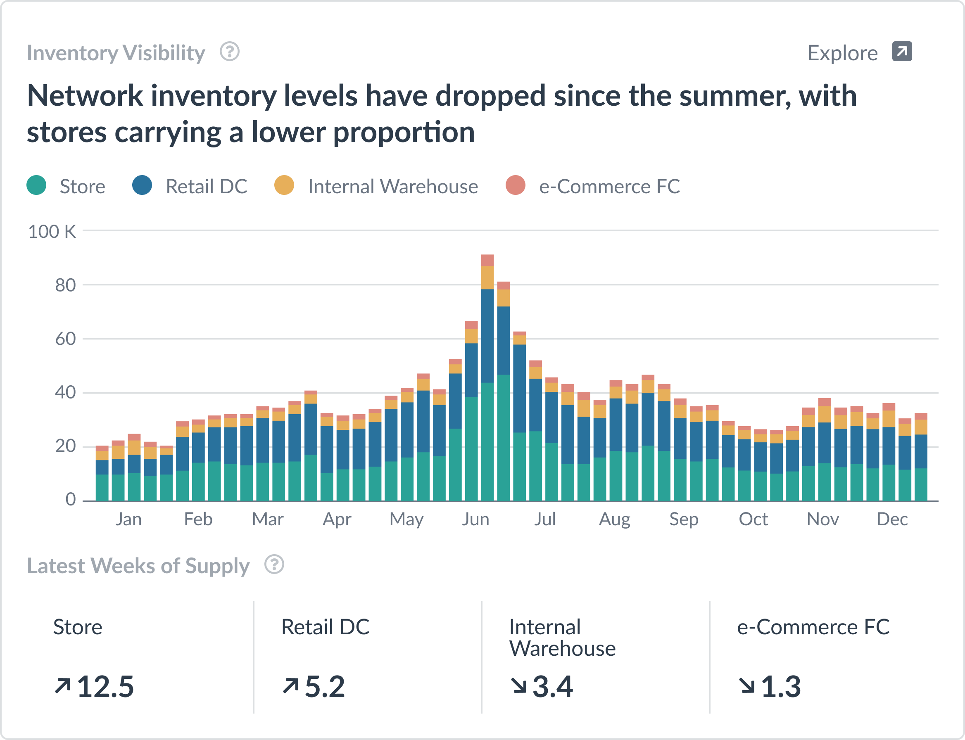Open the Explore arrow icon

[902, 52]
